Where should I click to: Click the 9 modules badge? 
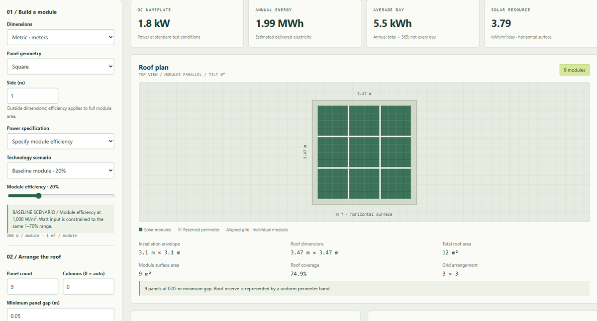[x=574, y=70]
